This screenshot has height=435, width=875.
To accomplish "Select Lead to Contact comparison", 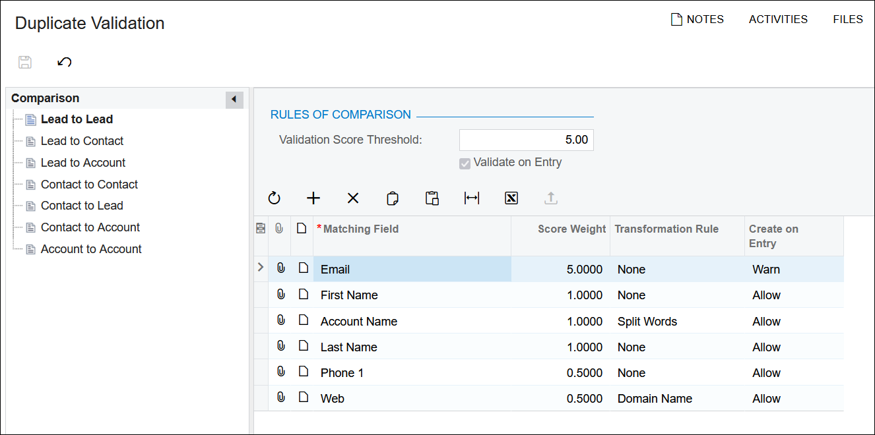I will click(x=82, y=141).
